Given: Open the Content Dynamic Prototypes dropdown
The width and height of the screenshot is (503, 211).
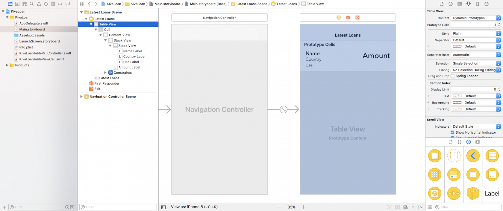Looking at the screenshot, I should pyautogui.click(x=475, y=18).
